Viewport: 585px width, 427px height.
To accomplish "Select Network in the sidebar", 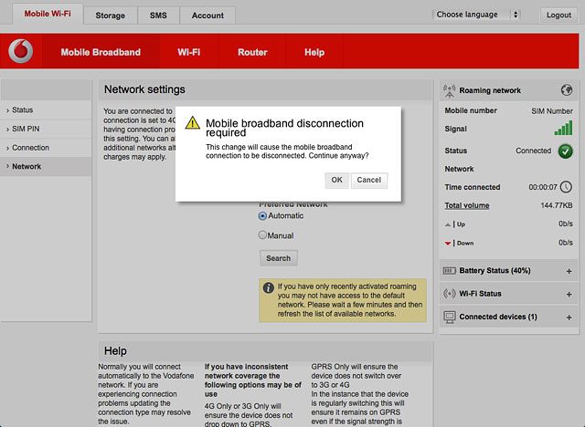I will (x=46, y=166).
